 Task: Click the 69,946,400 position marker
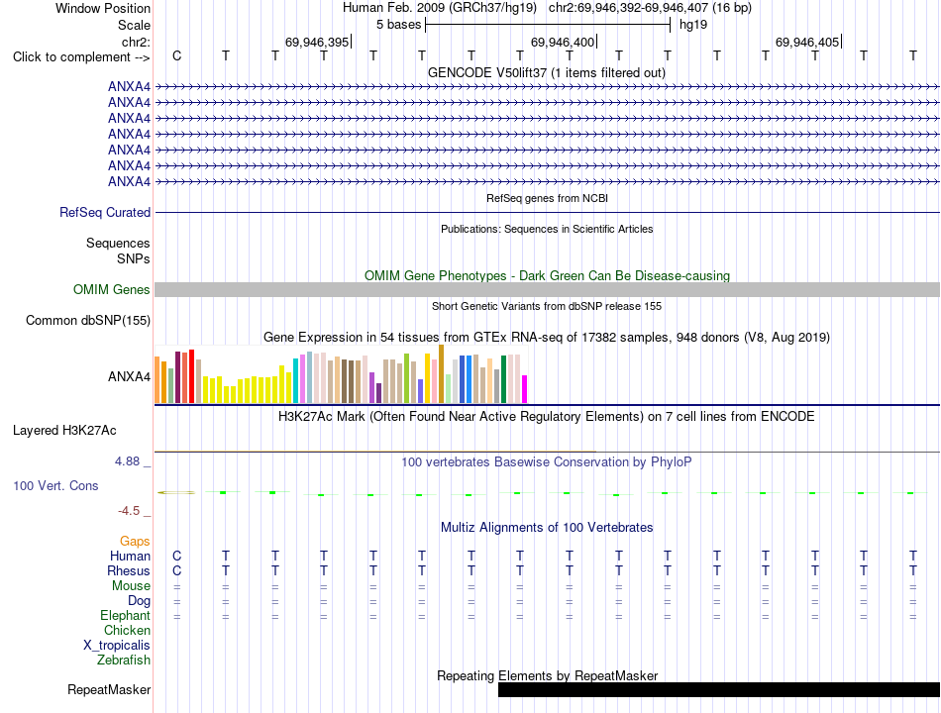click(563, 42)
